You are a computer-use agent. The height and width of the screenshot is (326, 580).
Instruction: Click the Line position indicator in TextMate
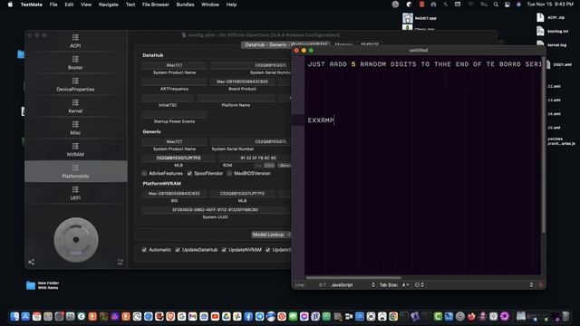(x=310, y=285)
